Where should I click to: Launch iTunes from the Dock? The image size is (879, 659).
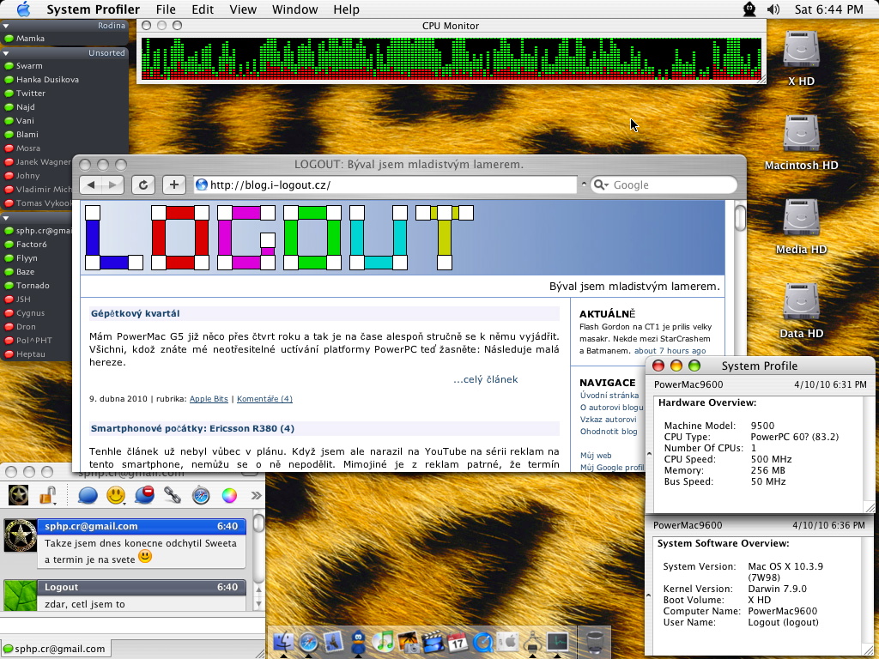(384, 642)
